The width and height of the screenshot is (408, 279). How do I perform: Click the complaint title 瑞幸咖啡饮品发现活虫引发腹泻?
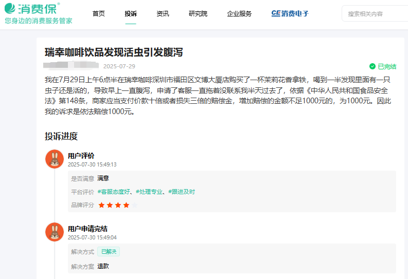114,52
